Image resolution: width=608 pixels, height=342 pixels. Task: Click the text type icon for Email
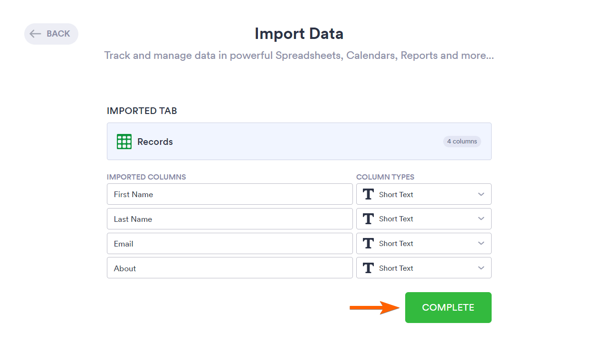(x=368, y=244)
